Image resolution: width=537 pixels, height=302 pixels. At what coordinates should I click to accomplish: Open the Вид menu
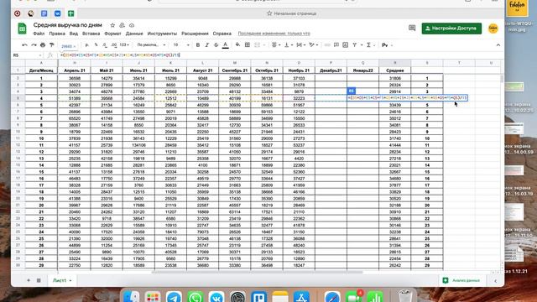pyautogui.click(x=74, y=34)
